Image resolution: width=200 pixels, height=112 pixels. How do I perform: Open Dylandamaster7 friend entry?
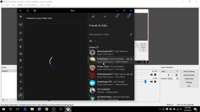(x=111, y=75)
